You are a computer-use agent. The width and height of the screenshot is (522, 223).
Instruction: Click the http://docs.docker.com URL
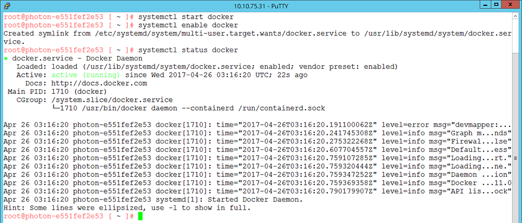click(x=99, y=83)
